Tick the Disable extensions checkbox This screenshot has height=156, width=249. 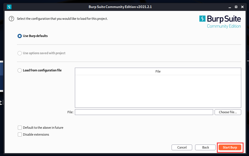pyautogui.click(x=20, y=134)
